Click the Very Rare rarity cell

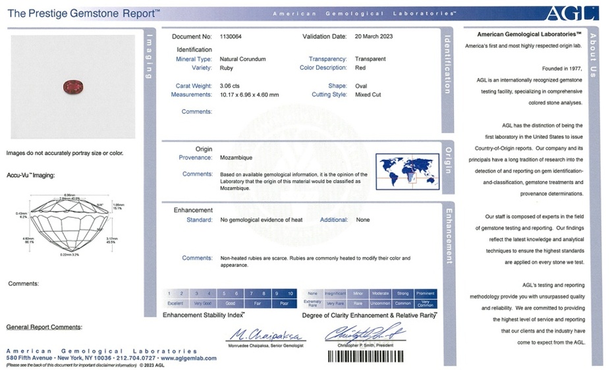click(335, 303)
